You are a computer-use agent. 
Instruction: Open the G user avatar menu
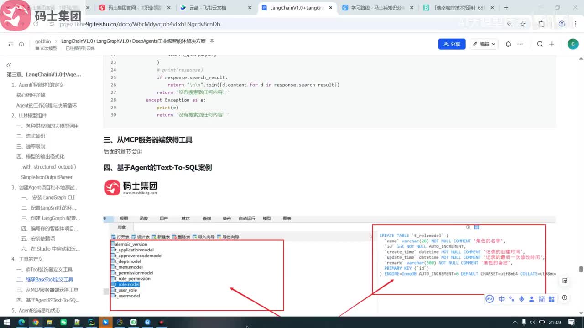[573, 44]
